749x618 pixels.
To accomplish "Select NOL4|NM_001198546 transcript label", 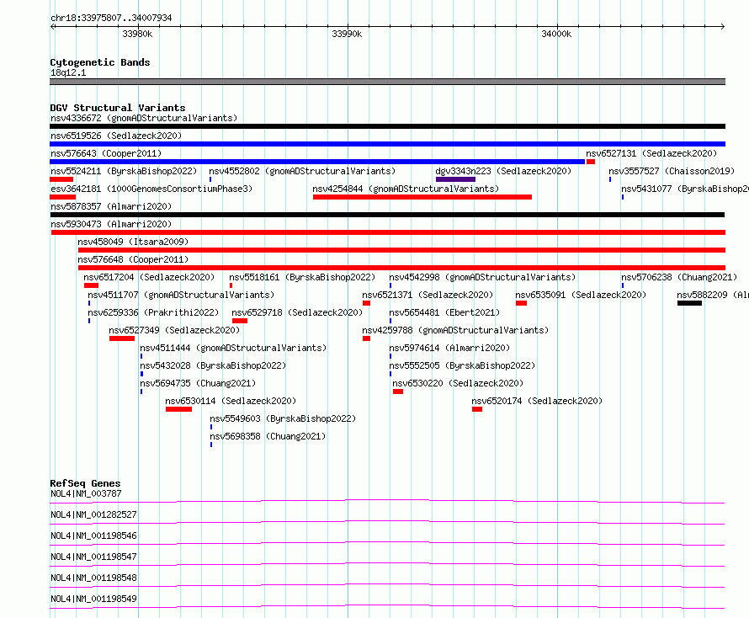I will tap(93, 535).
